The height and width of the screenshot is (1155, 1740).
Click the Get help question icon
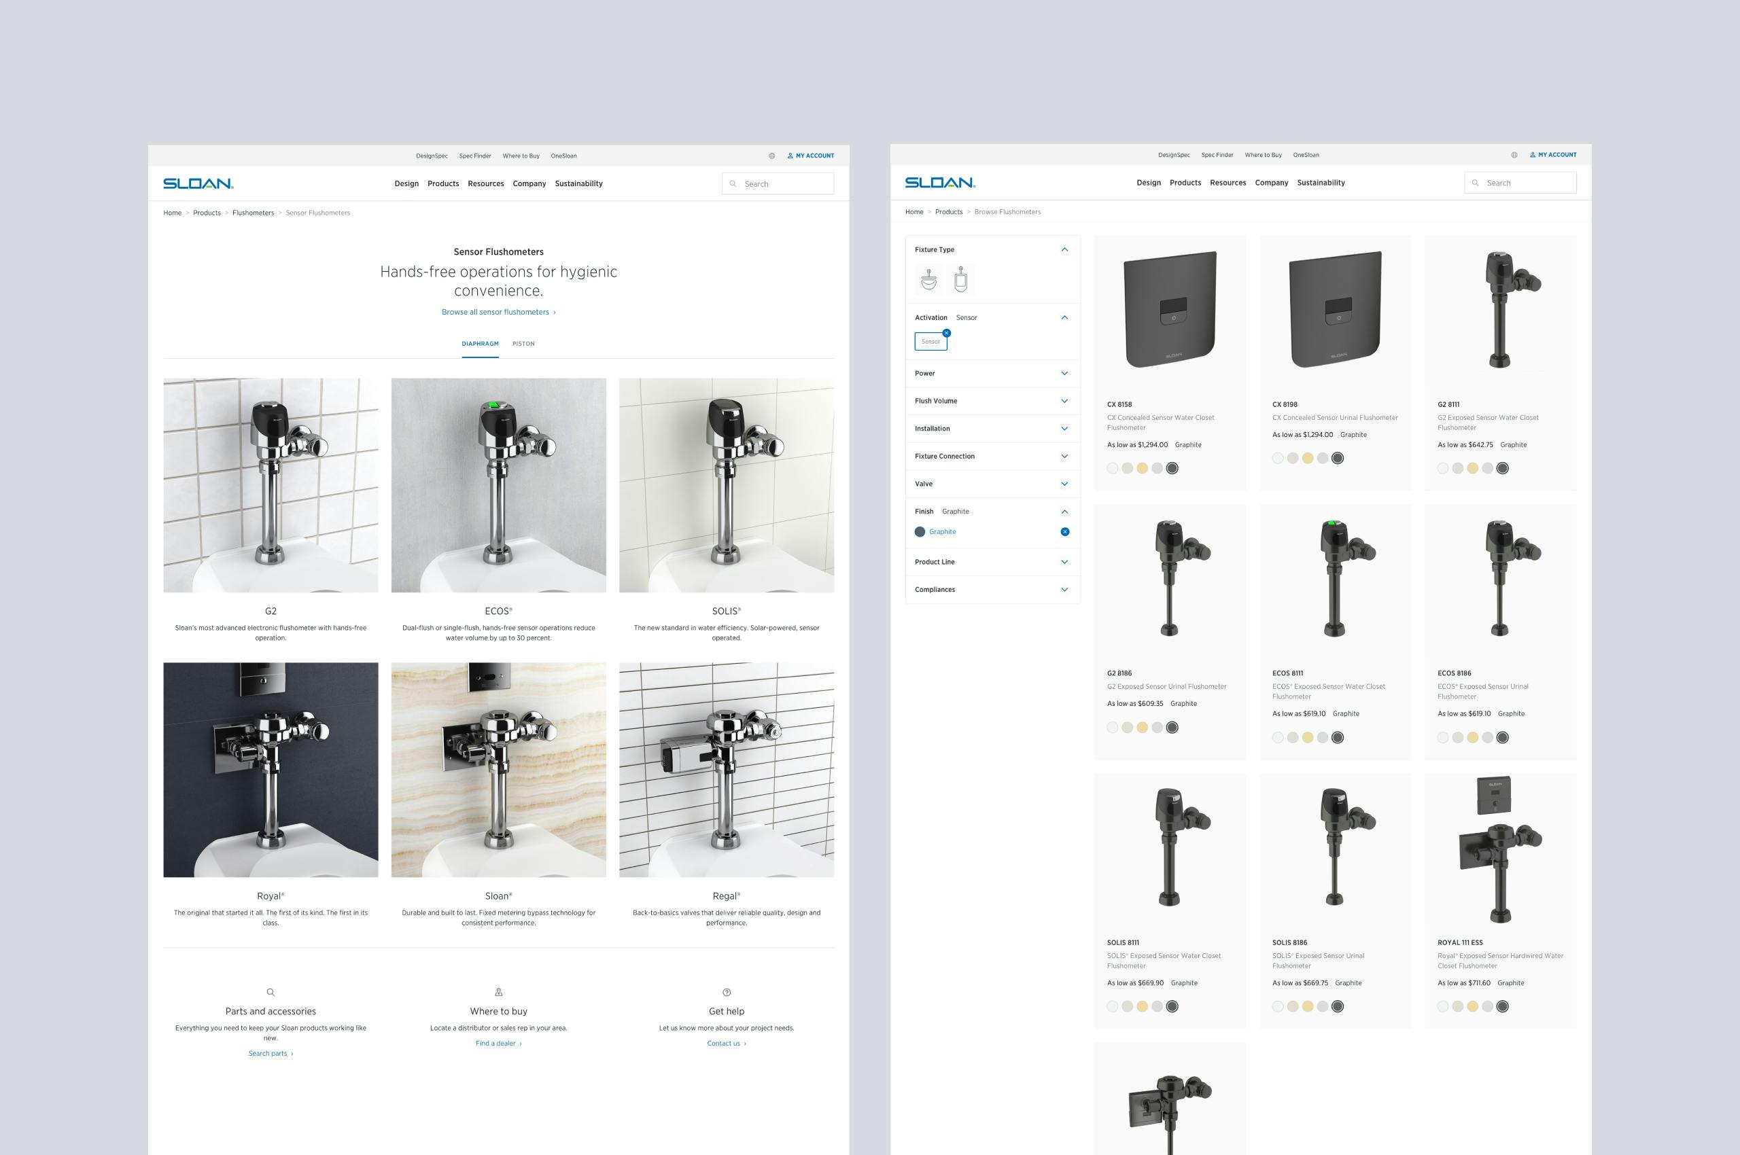coord(727,992)
